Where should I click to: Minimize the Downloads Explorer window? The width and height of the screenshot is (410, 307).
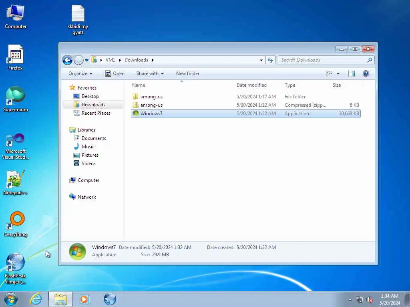coord(342,49)
